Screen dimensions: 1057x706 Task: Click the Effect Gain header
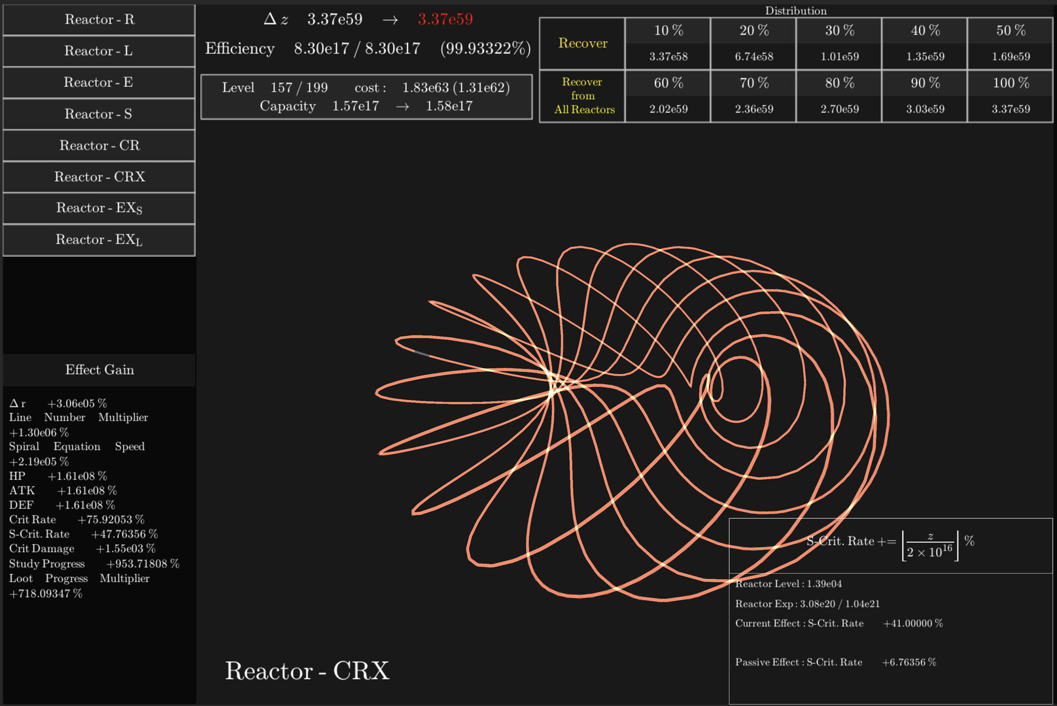click(99, 369)
